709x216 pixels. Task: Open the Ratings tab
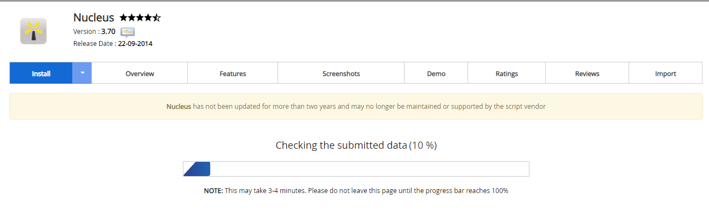click(507, 73)
